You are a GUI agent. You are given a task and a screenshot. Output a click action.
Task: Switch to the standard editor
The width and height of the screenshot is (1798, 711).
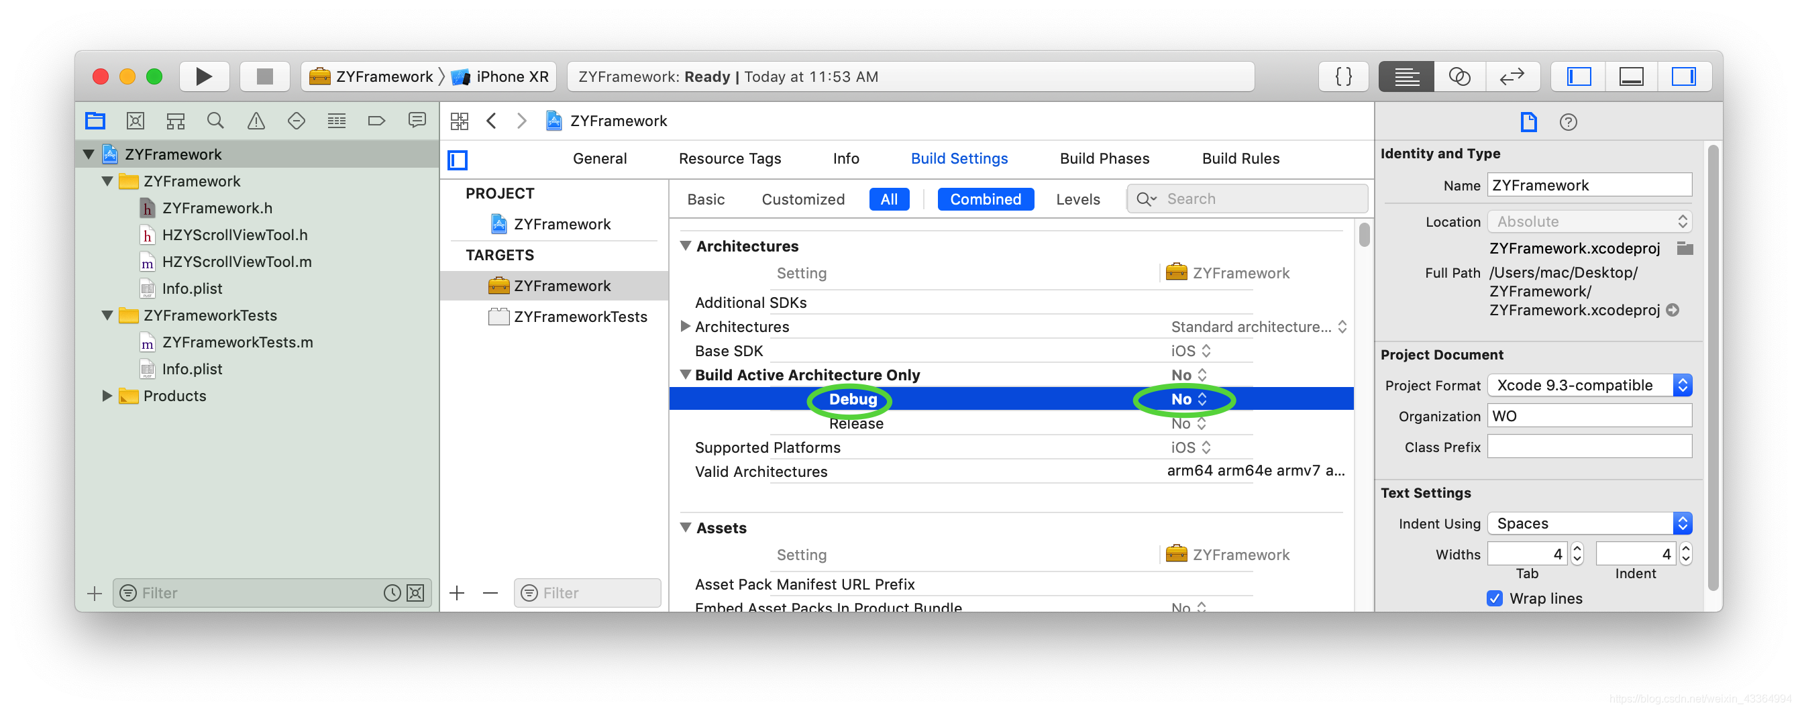click(x=1406, y=76)
